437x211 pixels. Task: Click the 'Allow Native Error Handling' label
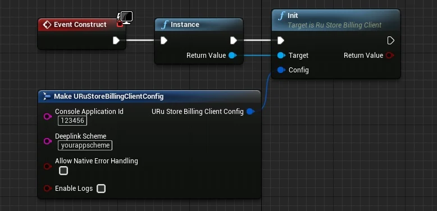click(97, 161)
